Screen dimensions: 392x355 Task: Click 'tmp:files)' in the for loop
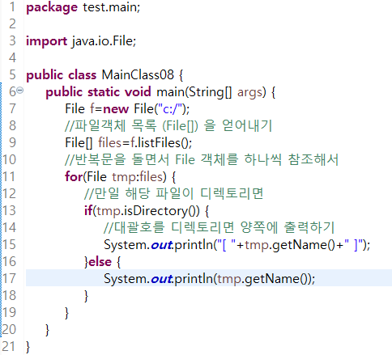click(139, 177)
